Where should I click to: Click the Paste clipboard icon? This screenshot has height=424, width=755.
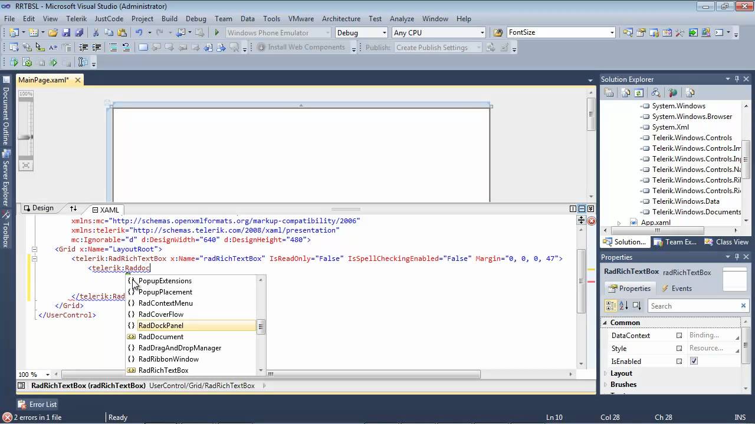point(122,33)
